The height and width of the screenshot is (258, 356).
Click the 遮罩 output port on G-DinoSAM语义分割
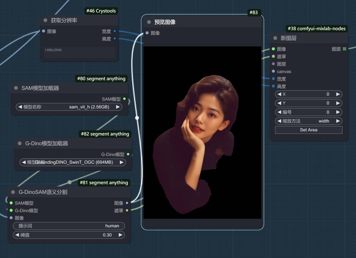point(127,210)
